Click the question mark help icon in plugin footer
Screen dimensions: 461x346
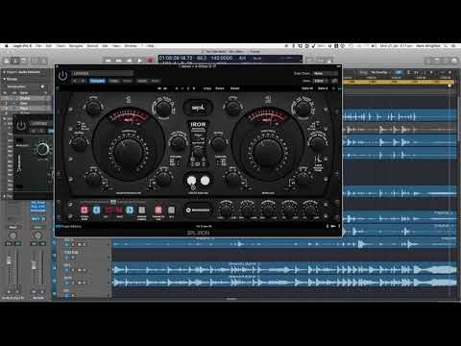coord(339,226)
